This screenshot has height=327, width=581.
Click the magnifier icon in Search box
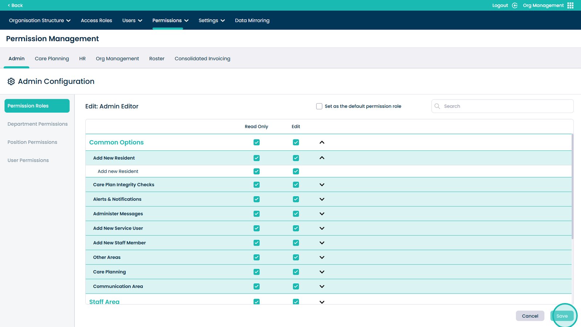(437, 106)
